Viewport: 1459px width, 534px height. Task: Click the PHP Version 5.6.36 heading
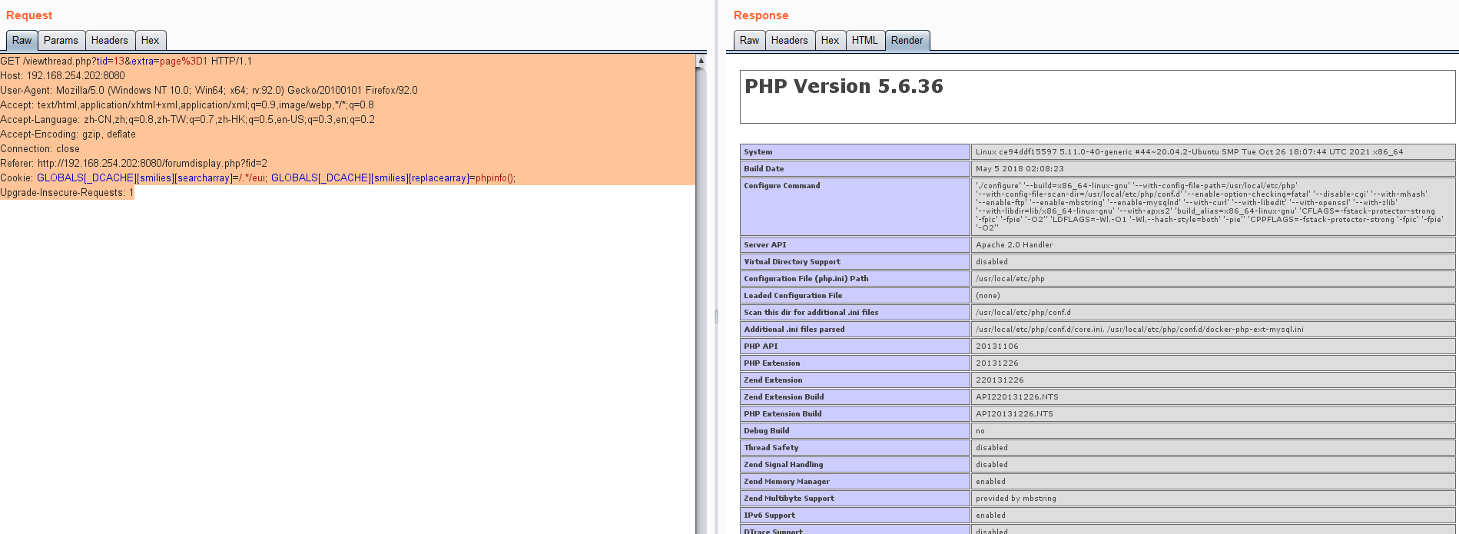844,87
